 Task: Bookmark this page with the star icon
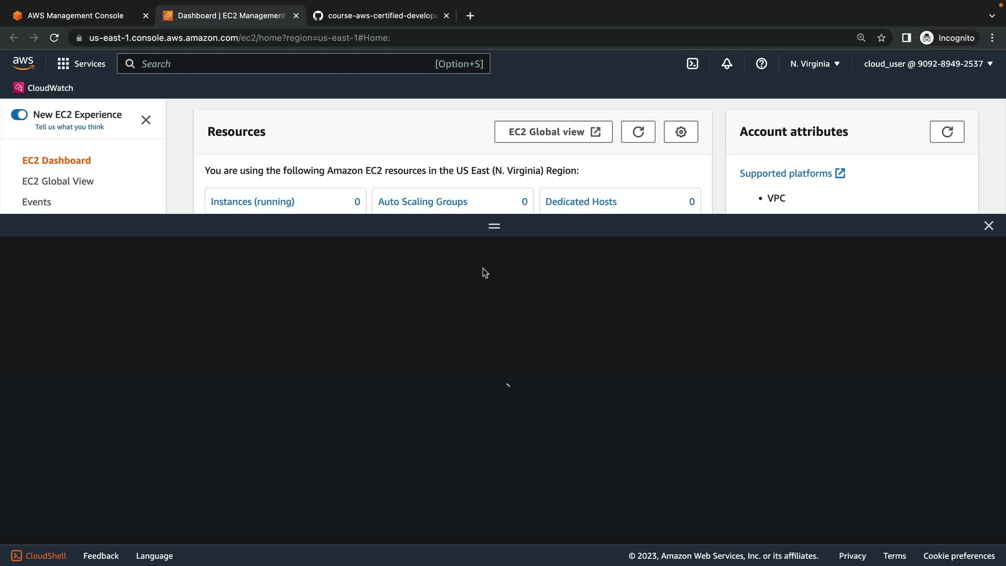click(x=881, y=38)
